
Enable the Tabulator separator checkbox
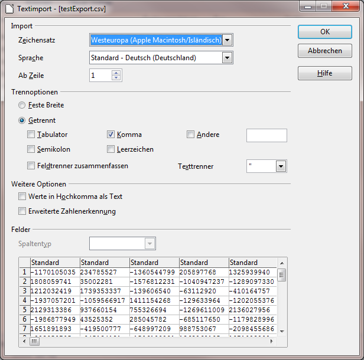31,135
